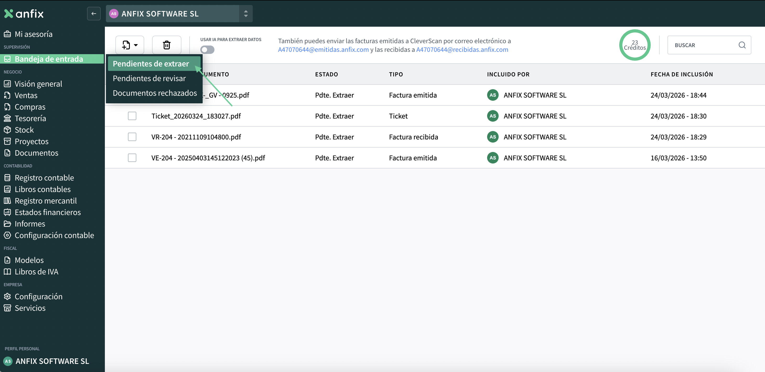765x372 pixels.
Task: Click the 23 Créditos circular indicator
Action: tap(634, 45)
